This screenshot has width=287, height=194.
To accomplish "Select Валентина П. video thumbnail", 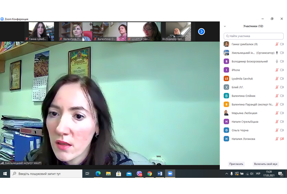I will 75,31.
